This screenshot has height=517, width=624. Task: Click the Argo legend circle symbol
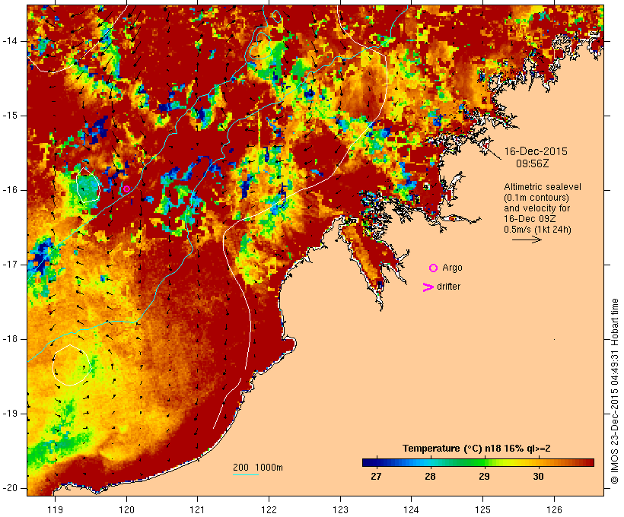434,268
